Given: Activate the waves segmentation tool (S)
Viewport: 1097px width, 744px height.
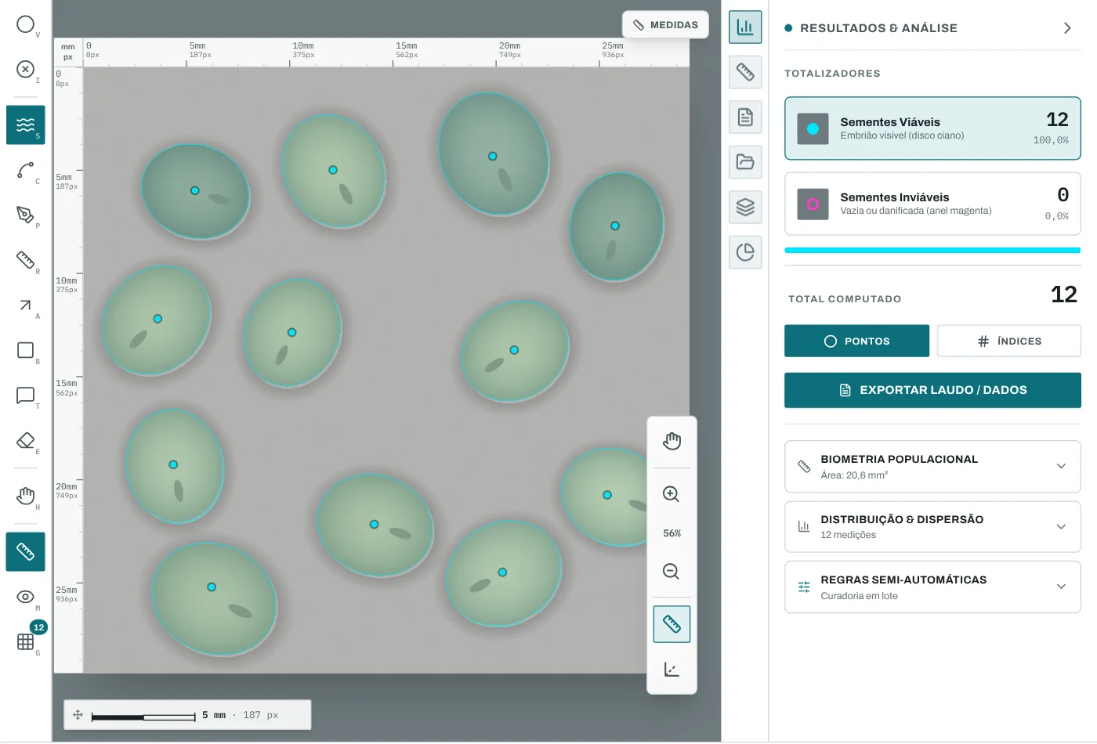Looking at the screenshot, I should click(25, 125).
